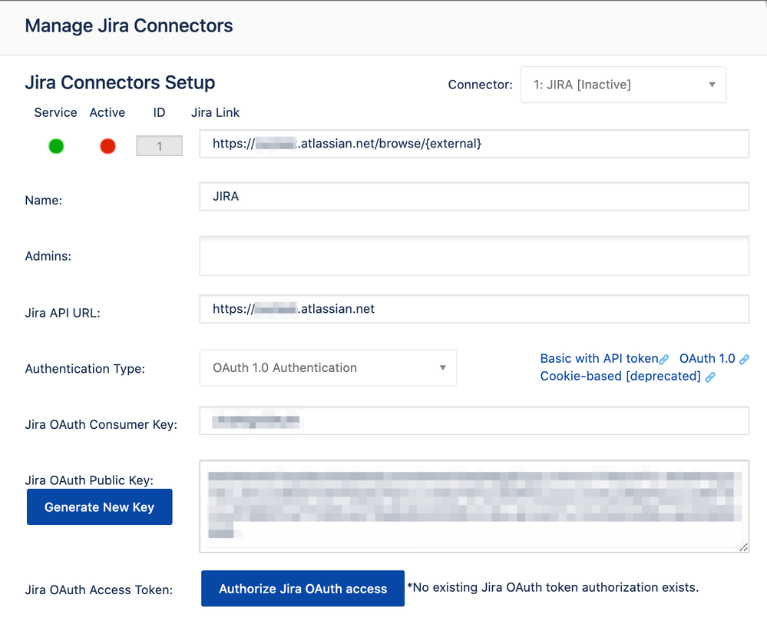Click the 'Name:' label
767x621 pixels.
point(44,201)
